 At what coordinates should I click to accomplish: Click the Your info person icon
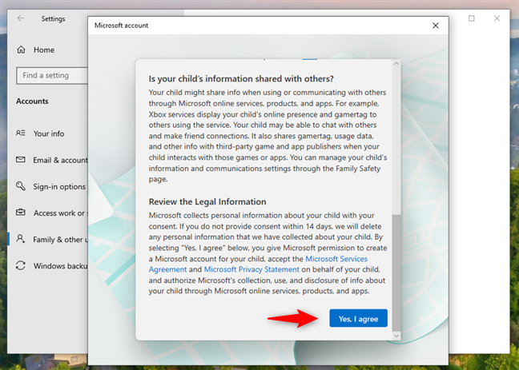click(x=21, y=133)
